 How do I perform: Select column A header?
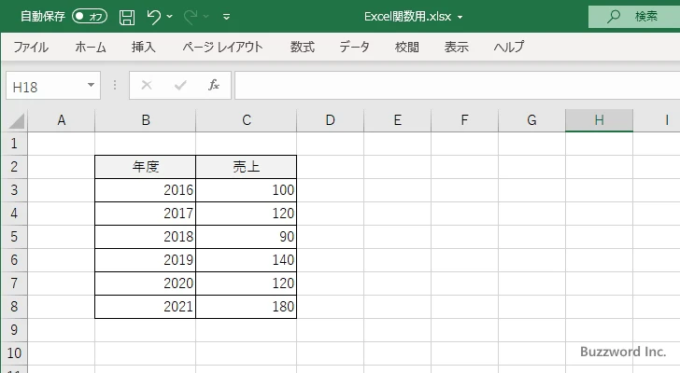pyautogui.click(x=61, y=120)
